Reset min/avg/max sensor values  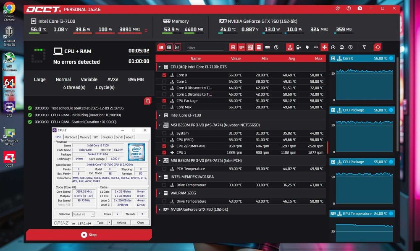point(378,47)
